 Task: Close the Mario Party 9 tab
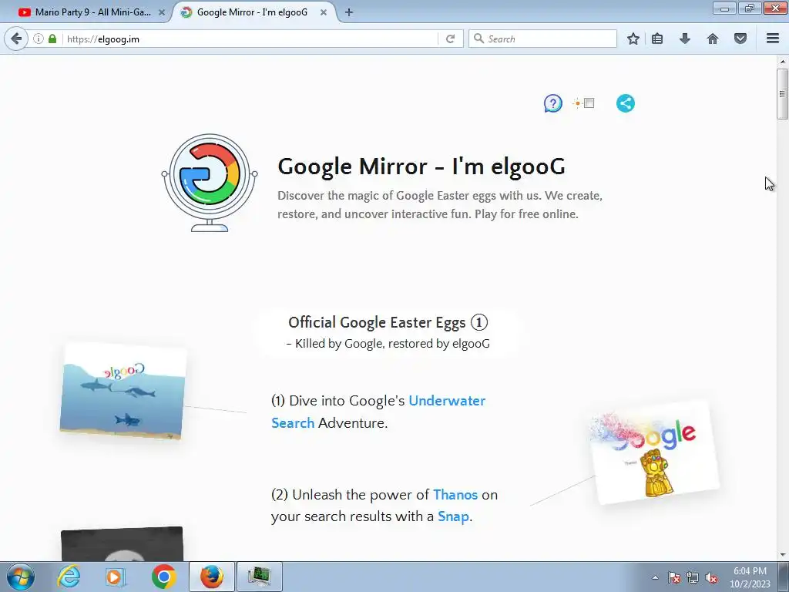[x=162, y=12]
